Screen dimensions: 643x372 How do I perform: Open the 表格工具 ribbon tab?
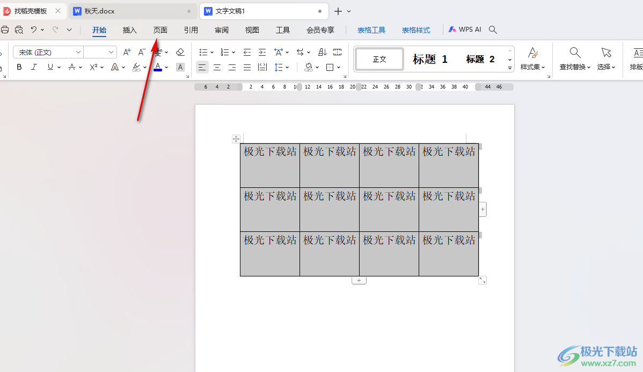pyautogui.click(x=371, y=30)
